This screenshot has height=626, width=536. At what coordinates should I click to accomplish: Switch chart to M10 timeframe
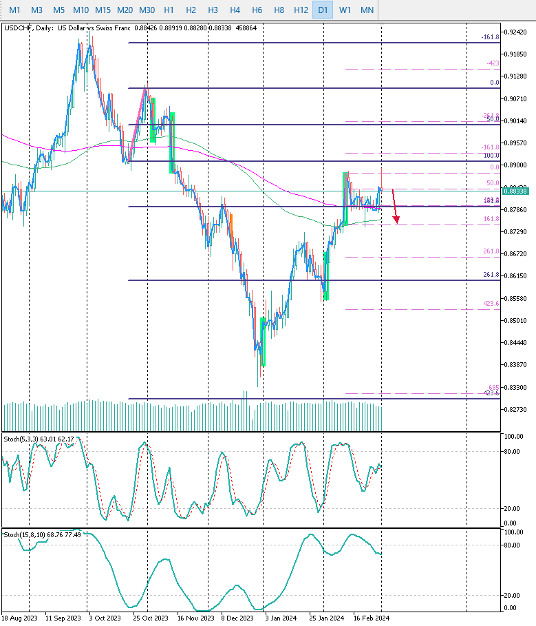[81, 10]
